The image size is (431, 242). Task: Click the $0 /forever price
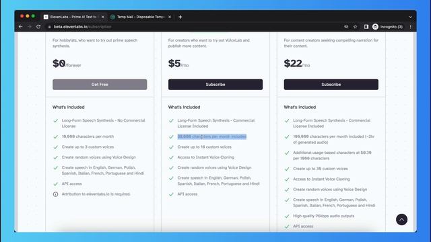click(x=67, y=64)
